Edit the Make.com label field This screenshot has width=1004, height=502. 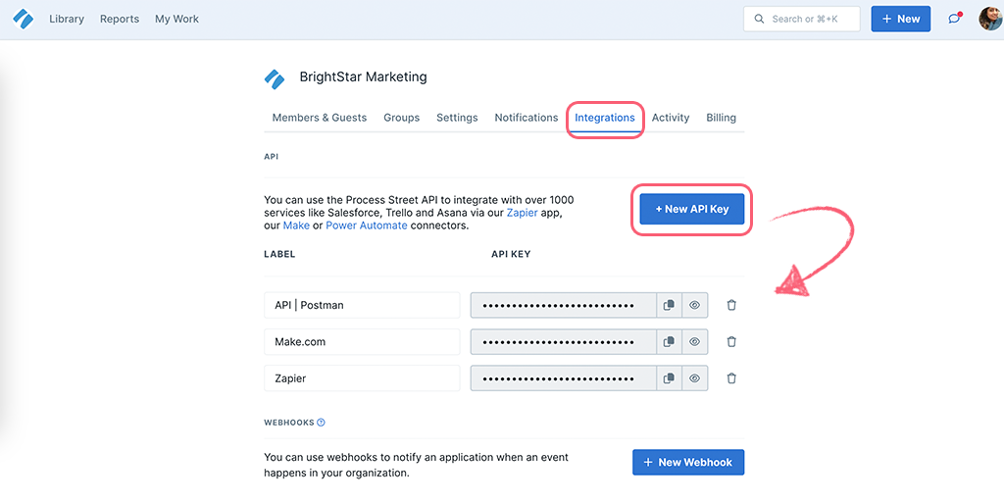pyautogui.click(x=362, y=342)
